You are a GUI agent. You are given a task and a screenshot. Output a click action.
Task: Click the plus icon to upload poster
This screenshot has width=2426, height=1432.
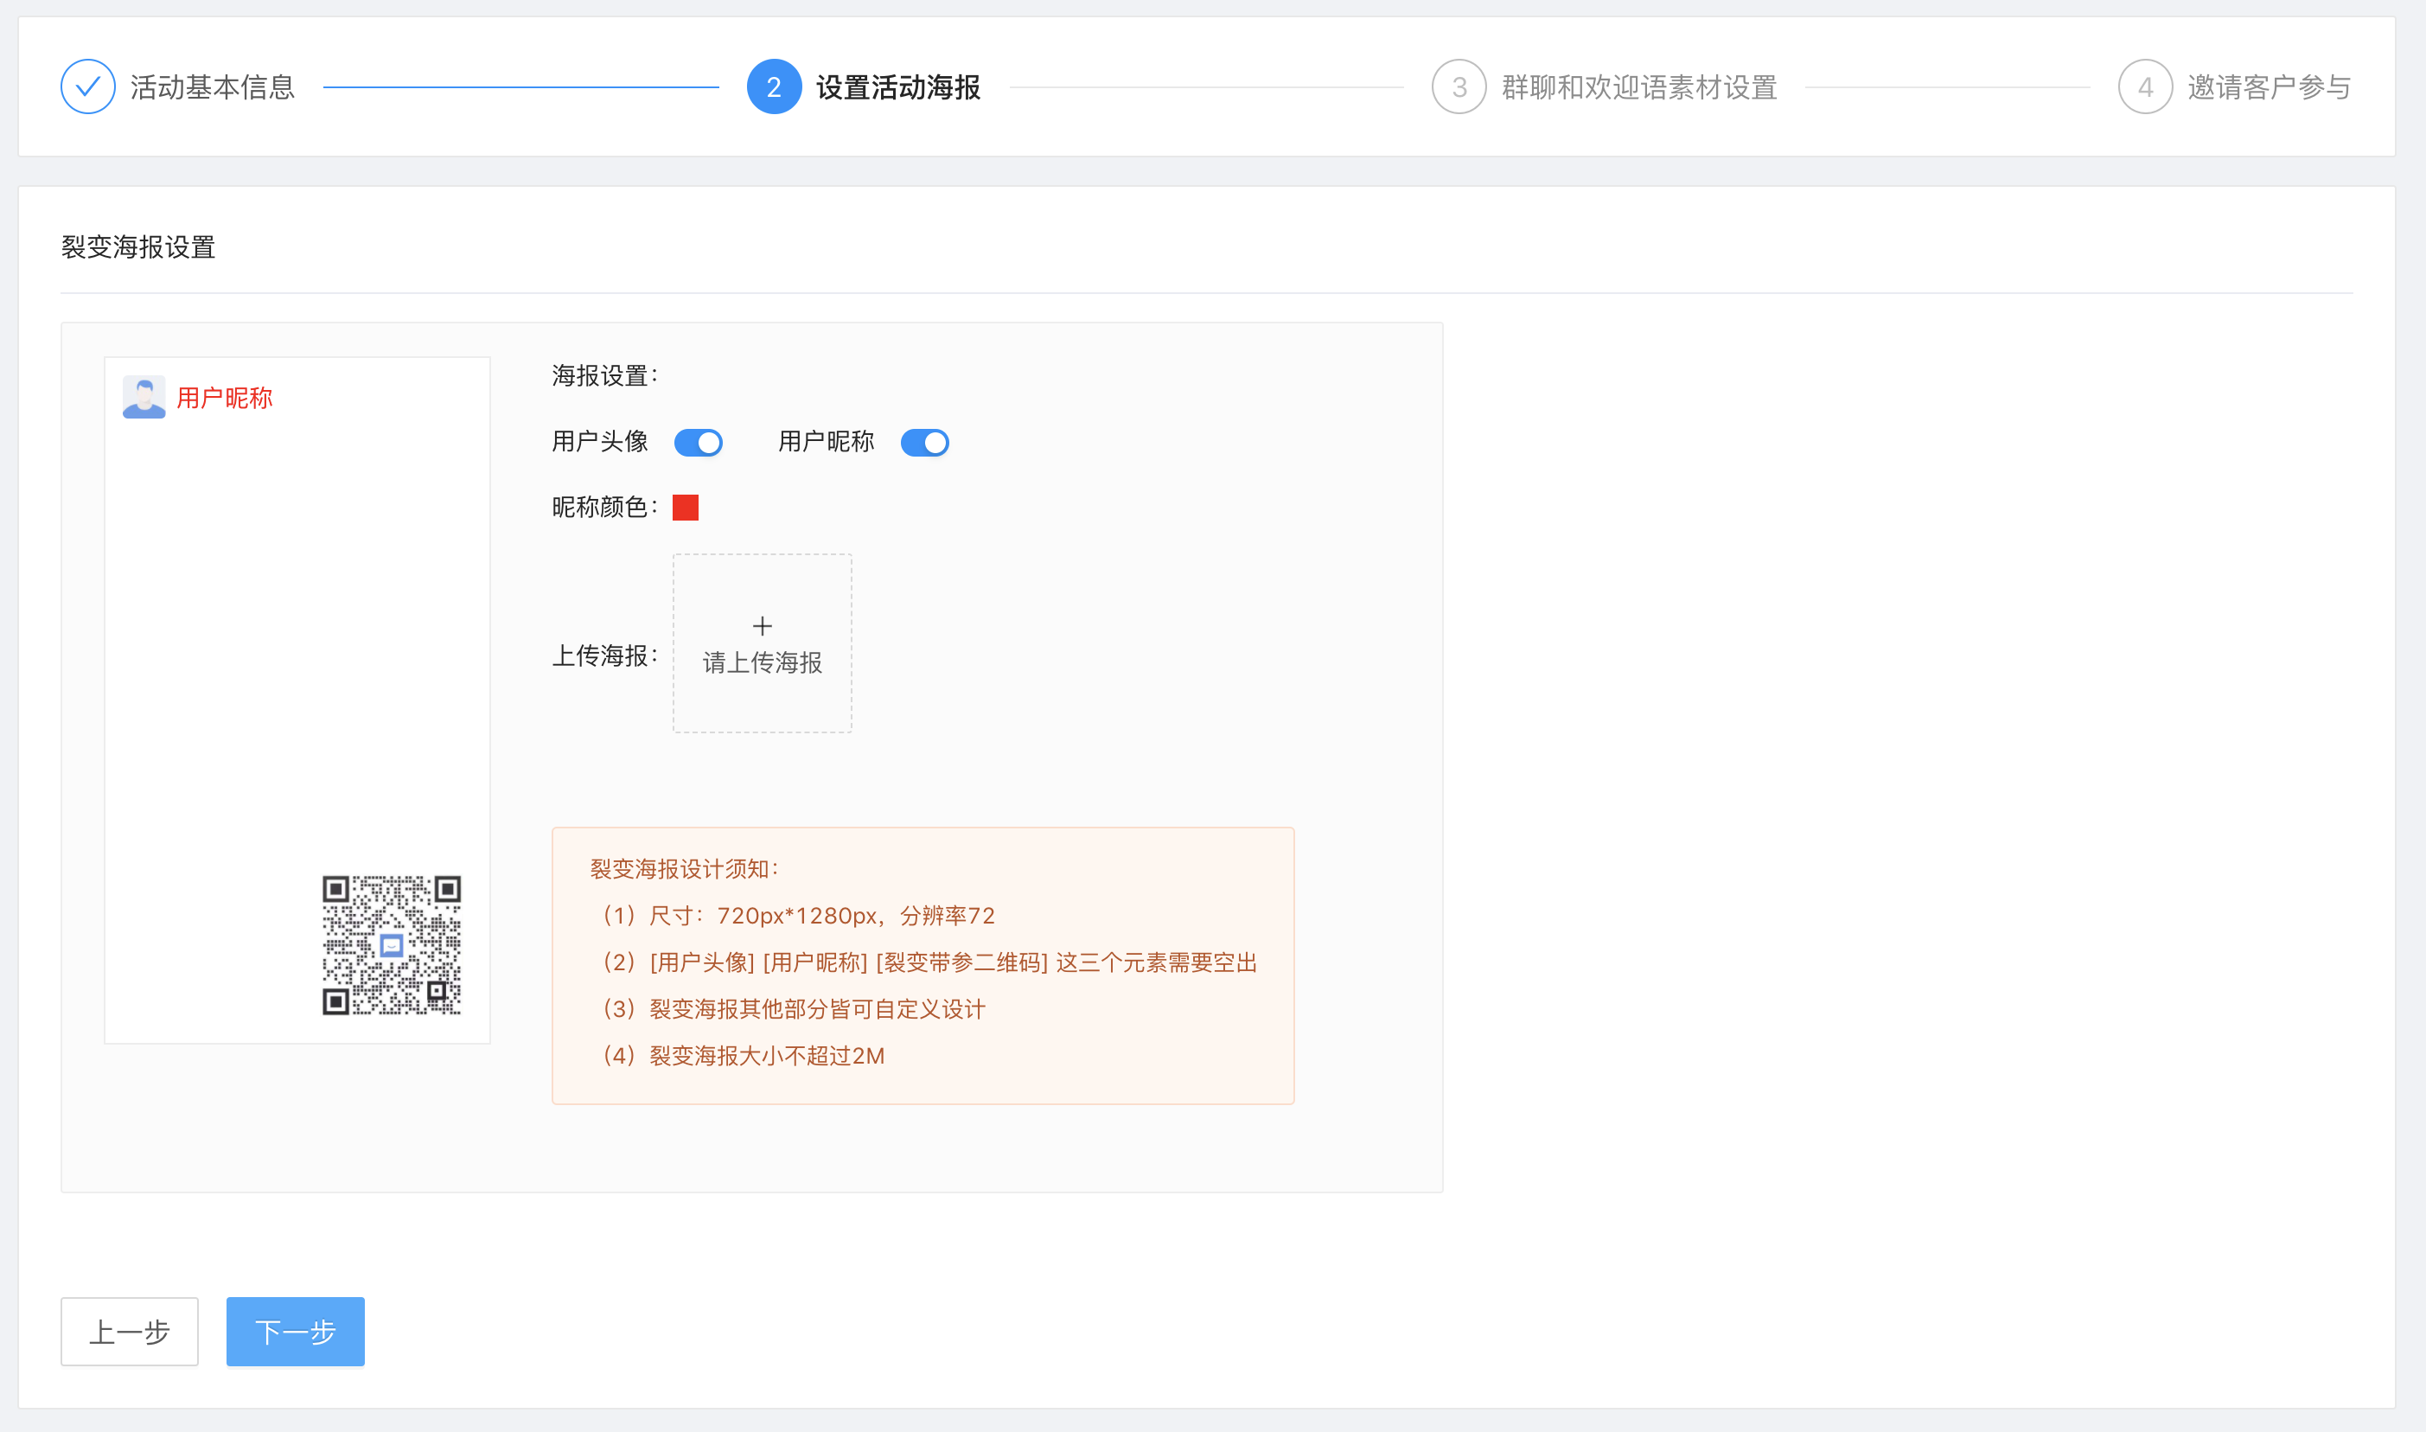762,626
